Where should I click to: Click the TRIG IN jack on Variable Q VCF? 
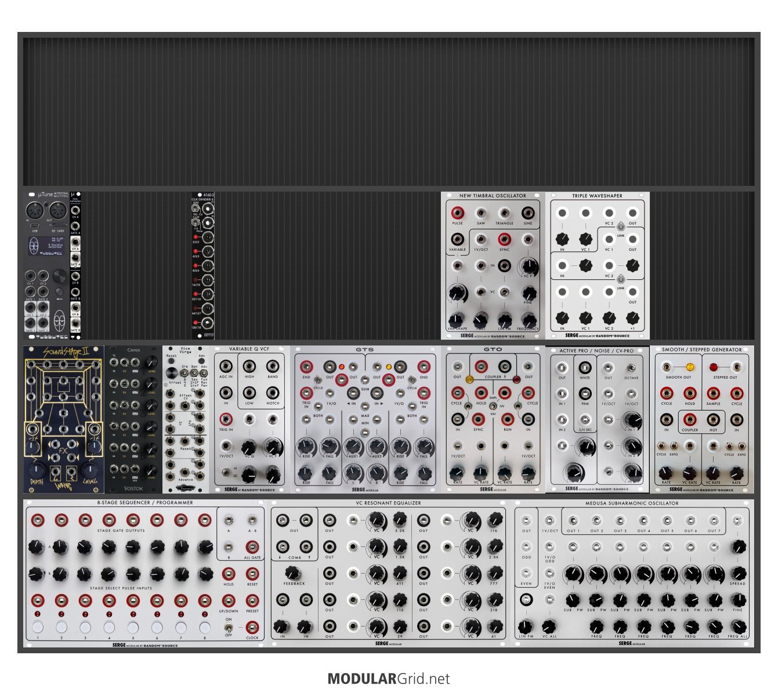click(x=226, y=419)
